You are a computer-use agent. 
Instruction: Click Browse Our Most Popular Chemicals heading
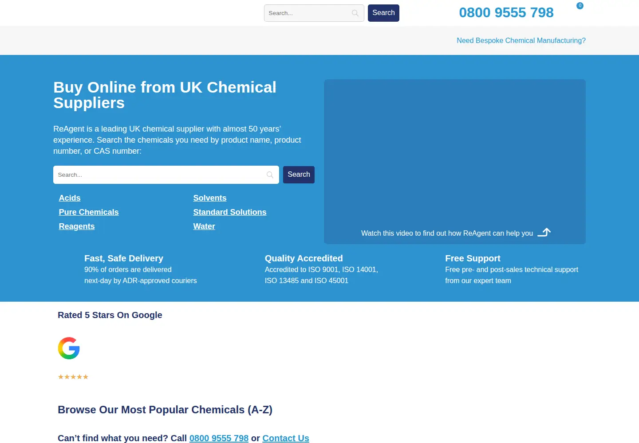tap(165, 410)
